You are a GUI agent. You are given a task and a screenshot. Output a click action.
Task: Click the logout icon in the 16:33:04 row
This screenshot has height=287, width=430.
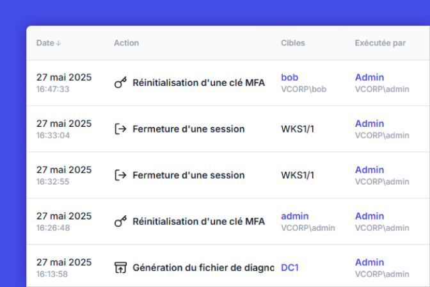tap(120, 129)
